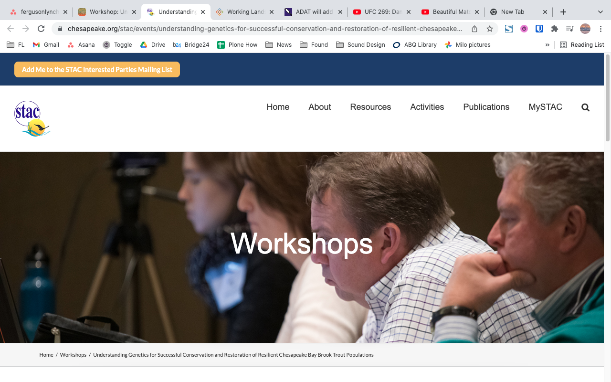Screen dimensions: 611x382
Task: Open the Extensions puzzle icon
Action: coord(554,29)
